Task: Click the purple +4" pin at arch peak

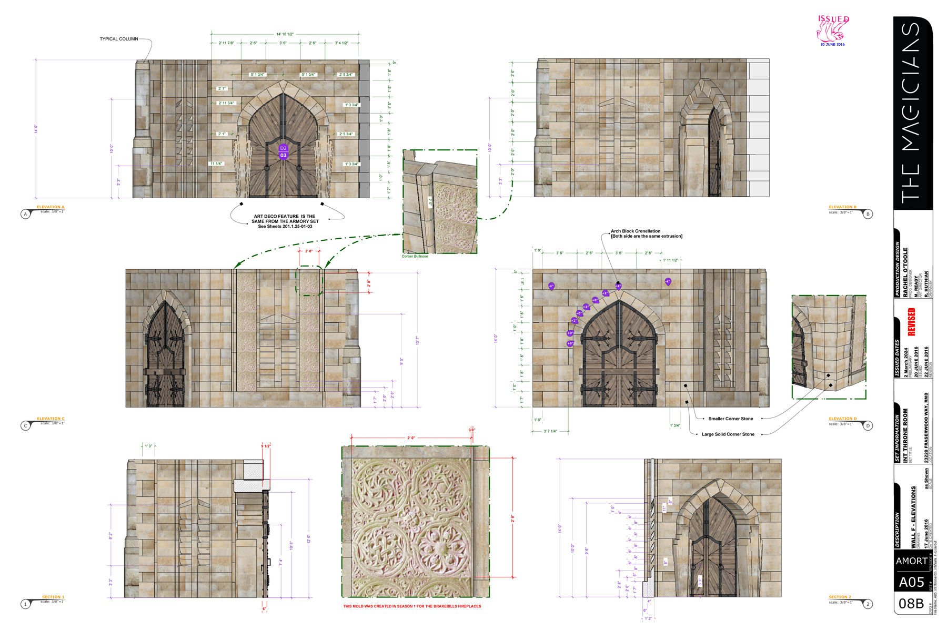Action: click(618, 287)
